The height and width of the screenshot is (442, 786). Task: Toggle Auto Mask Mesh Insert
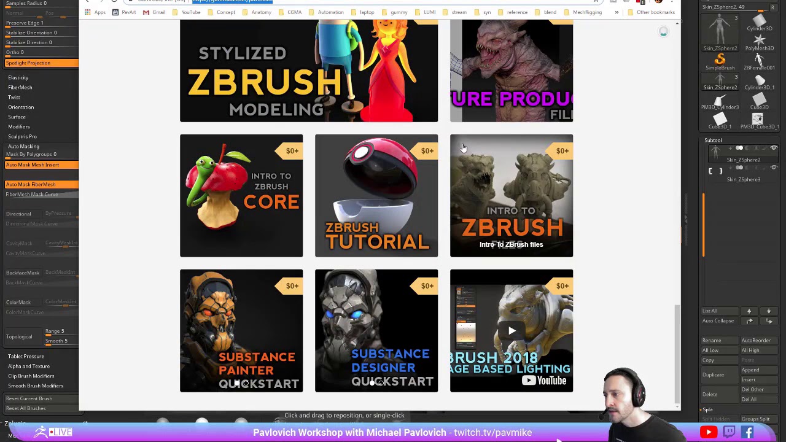pyautogui.click(x=42, y=165)
